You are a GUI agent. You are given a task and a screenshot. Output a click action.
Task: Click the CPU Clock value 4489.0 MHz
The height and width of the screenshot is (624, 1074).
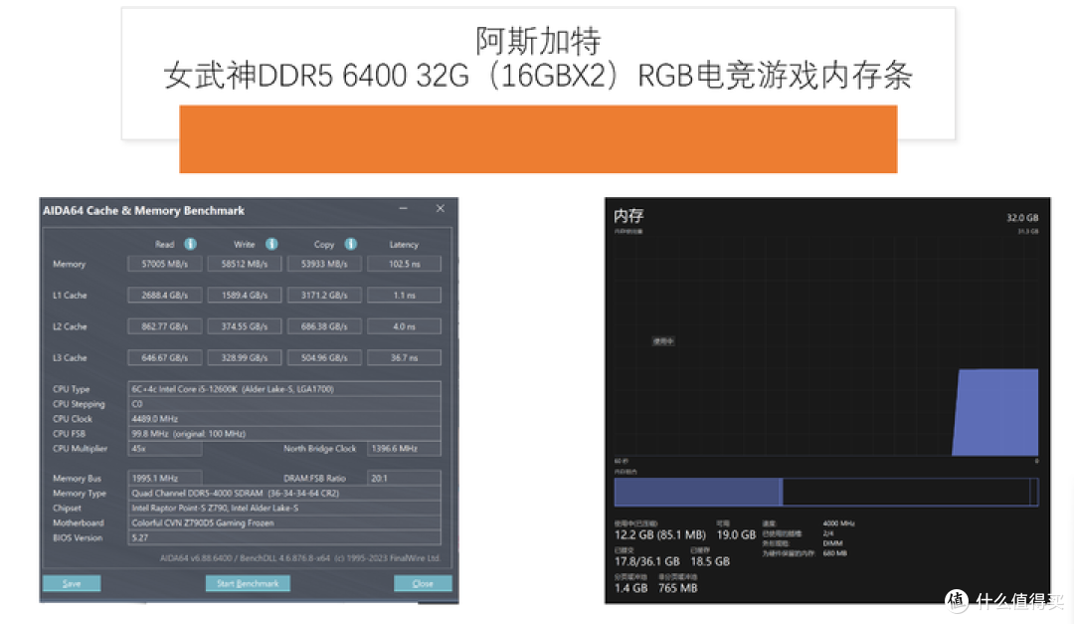284,419
